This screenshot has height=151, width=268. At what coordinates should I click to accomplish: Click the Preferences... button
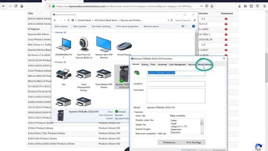click(x=170, y=143)
